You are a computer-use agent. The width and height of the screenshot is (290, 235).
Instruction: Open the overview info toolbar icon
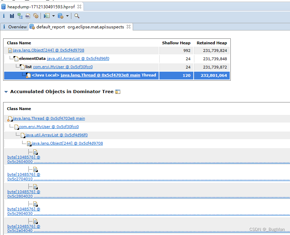click(4, 16)
